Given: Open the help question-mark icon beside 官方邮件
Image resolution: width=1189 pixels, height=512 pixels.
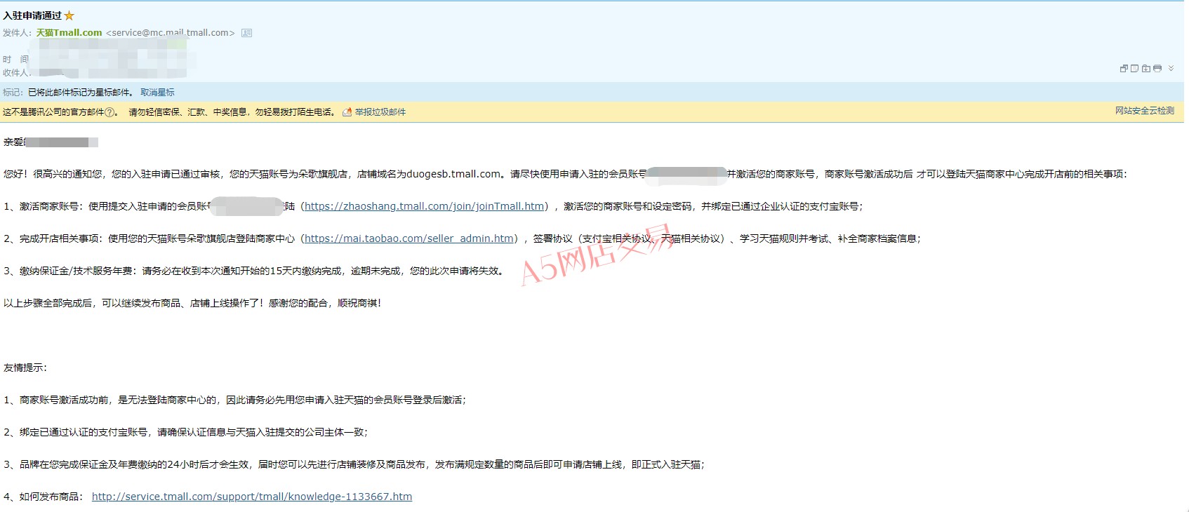Looking at the screenshot, I should 109,112.
